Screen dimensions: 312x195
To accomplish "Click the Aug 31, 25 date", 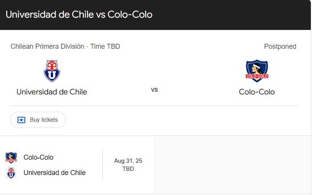I will [x=128, y=161].
